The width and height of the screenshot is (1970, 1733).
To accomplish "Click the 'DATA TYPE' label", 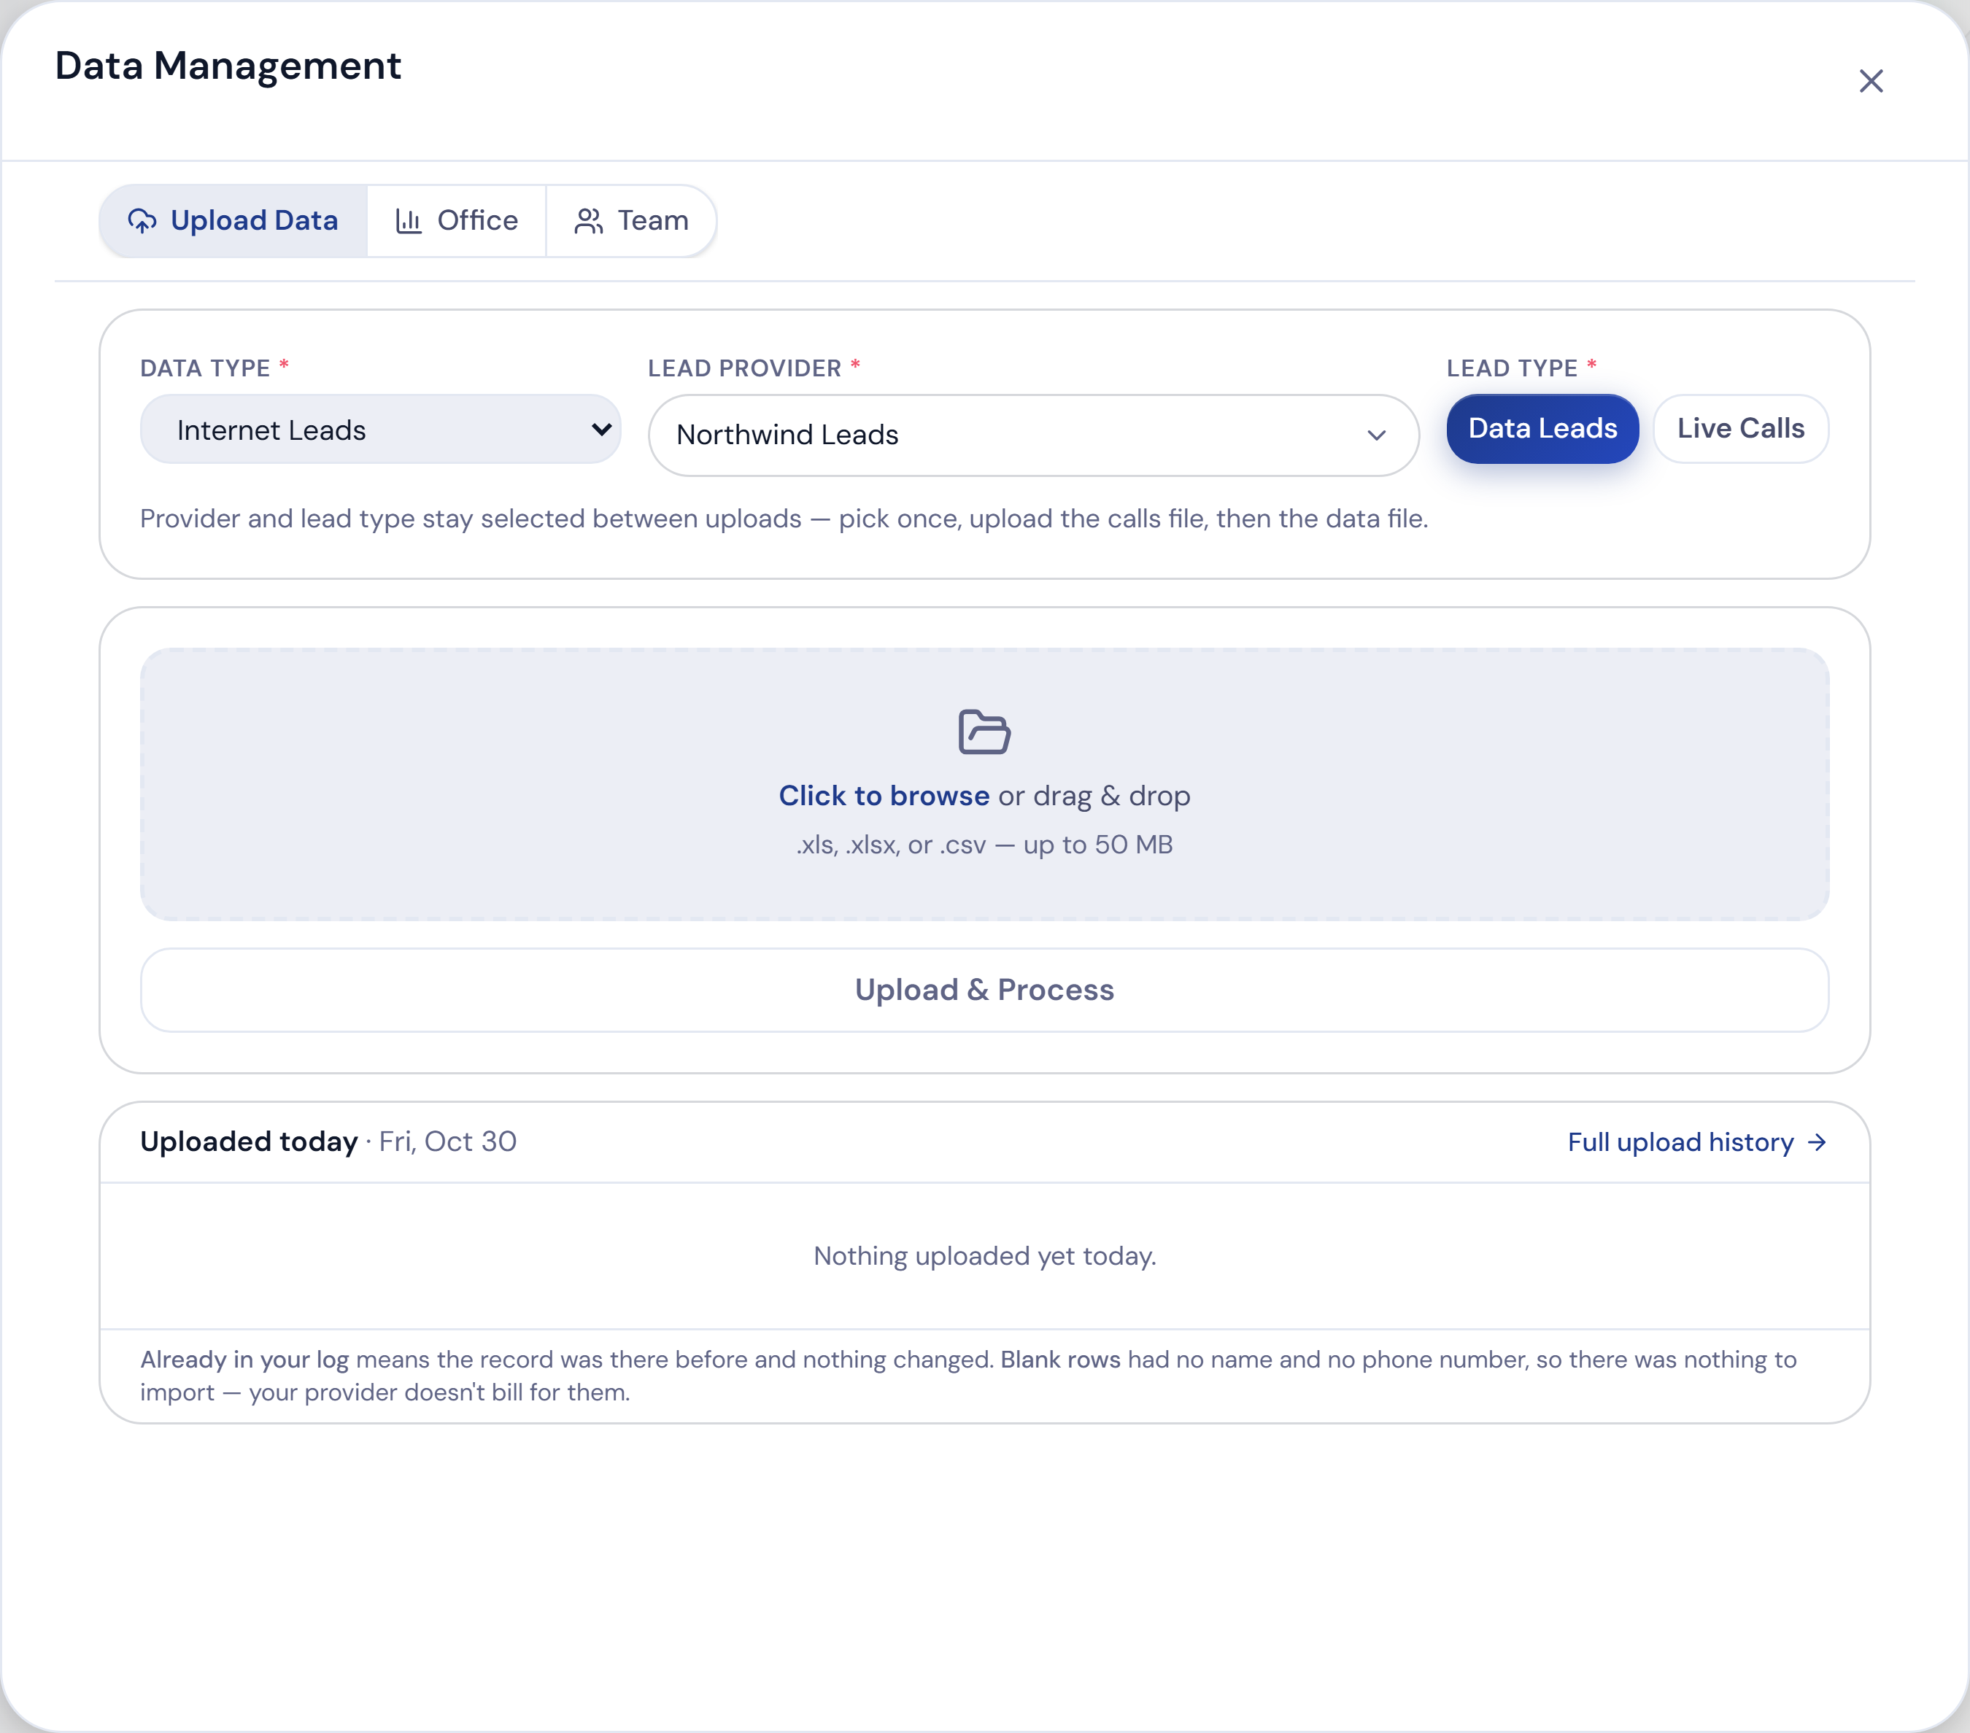I will (204, 368).
